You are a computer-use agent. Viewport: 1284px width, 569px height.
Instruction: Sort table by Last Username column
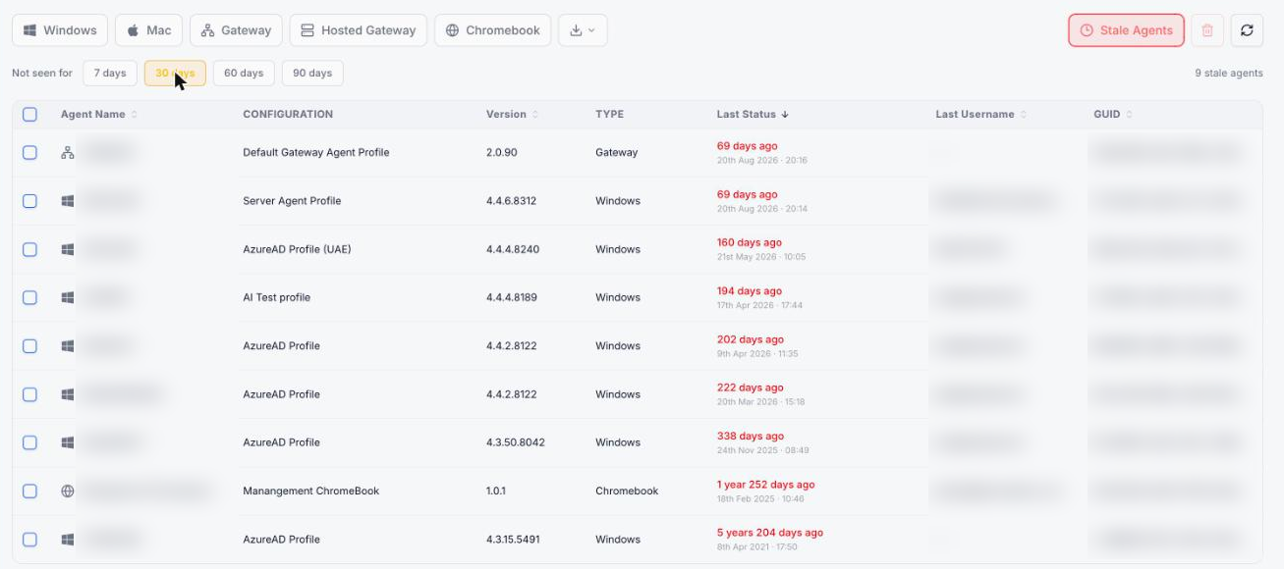(980, 115)
